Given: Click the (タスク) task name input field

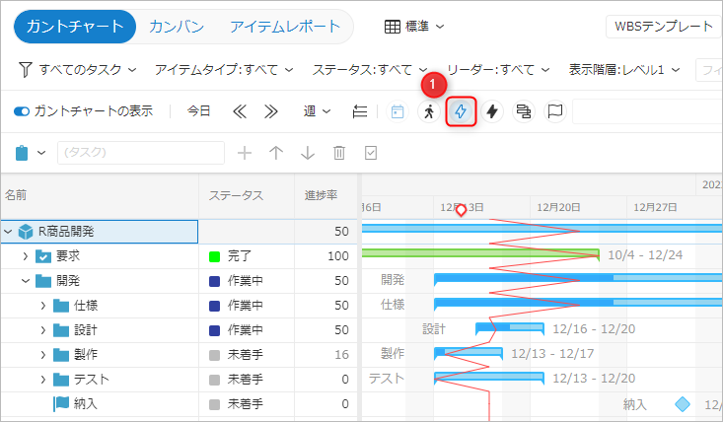Looking at the screenshot, I should pyautogui.click(x=140, y=153).
